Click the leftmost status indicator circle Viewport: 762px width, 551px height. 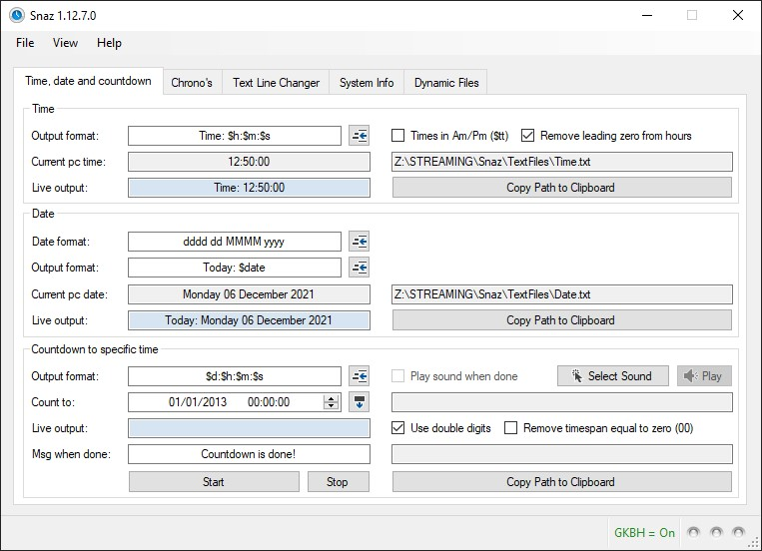(x=694, y=532)
